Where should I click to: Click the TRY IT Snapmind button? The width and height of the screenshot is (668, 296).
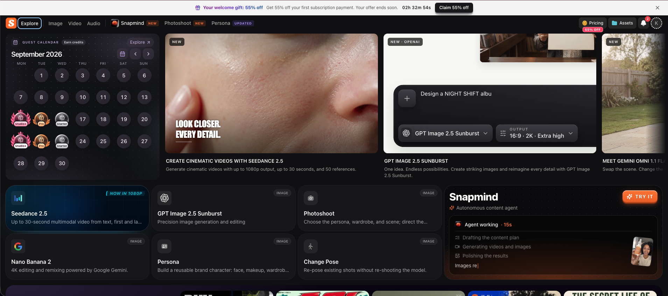tap(640, 197)
